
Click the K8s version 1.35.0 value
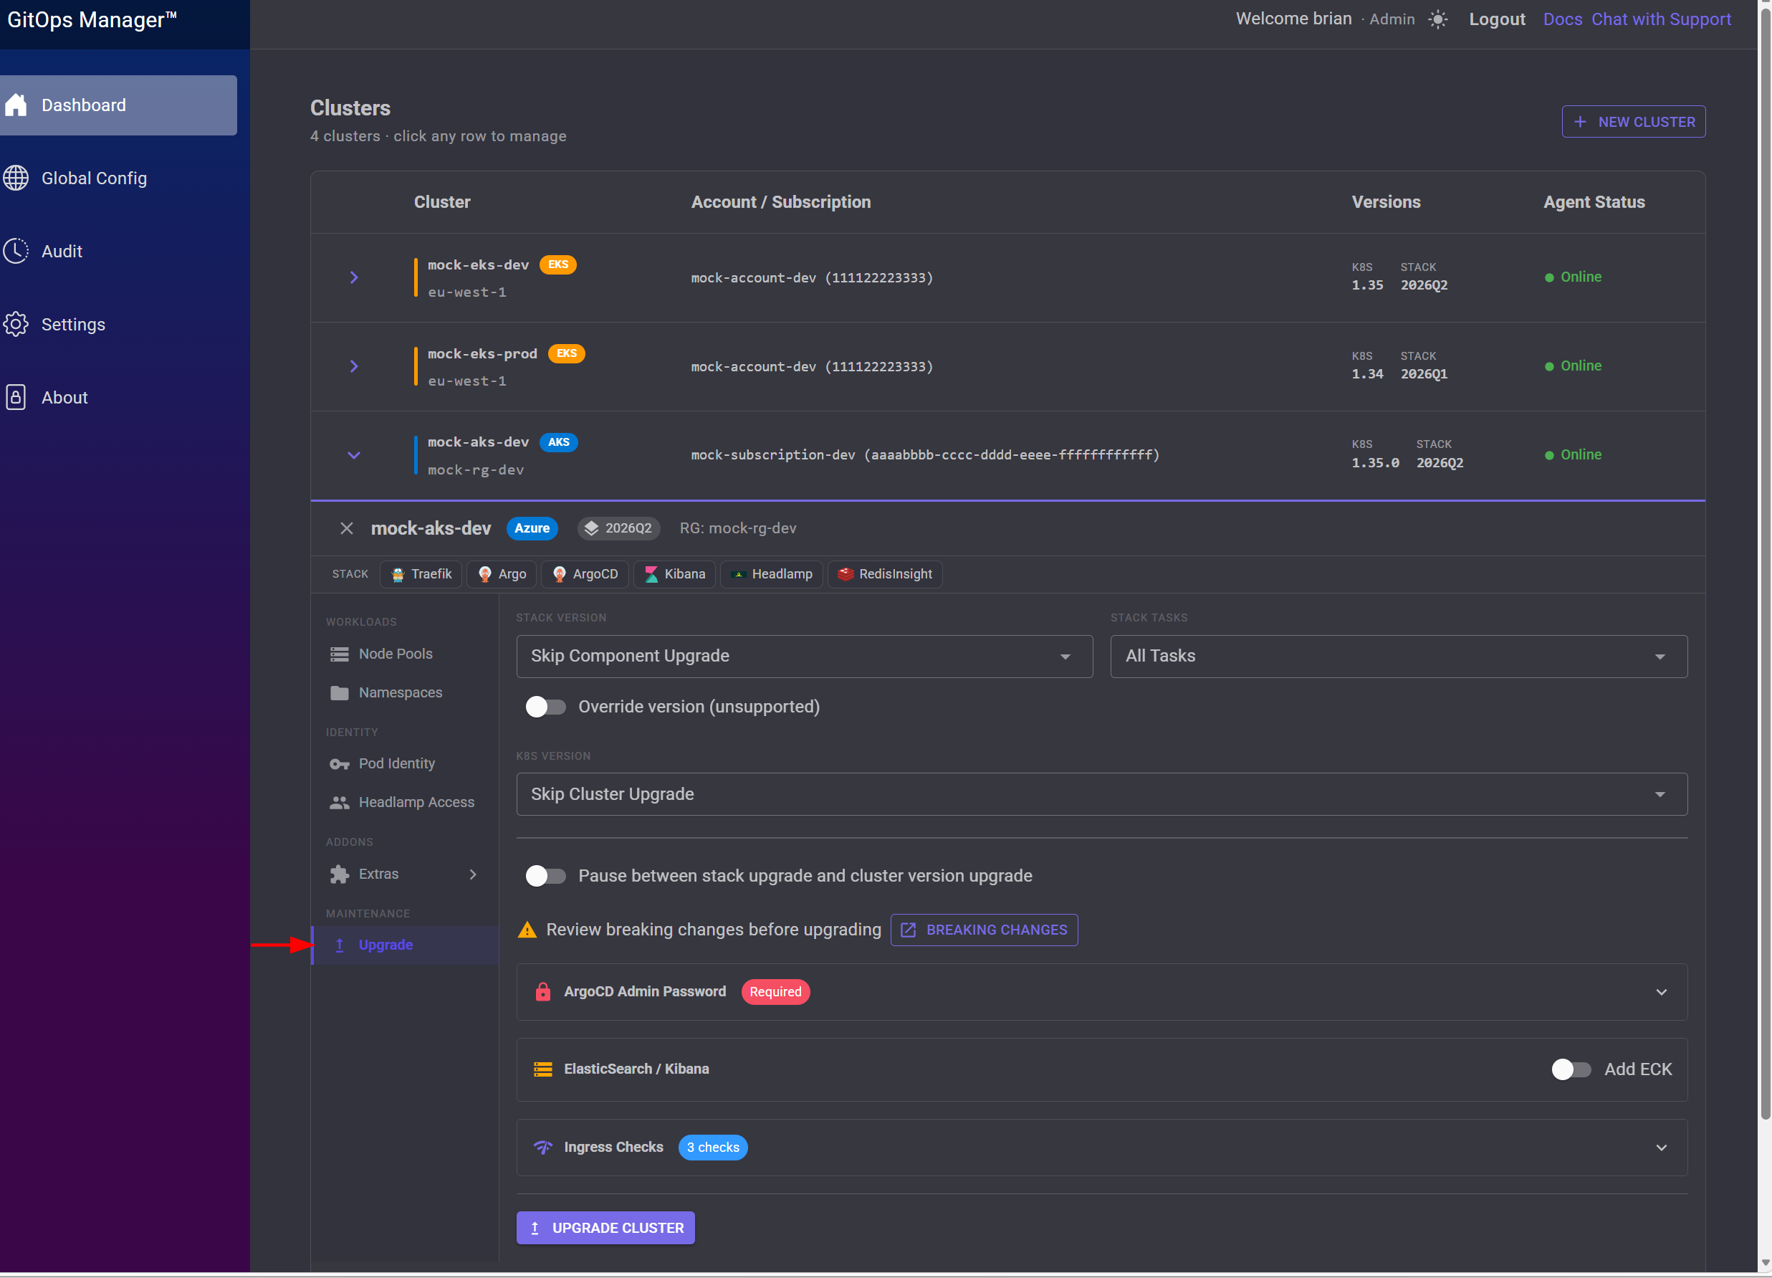[x=1375, y=463]
